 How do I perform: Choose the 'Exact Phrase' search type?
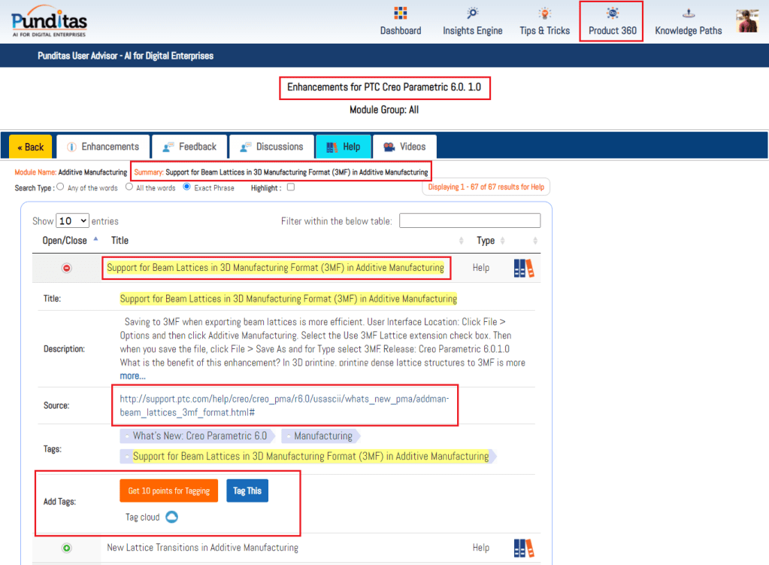[x=187, y=187]
